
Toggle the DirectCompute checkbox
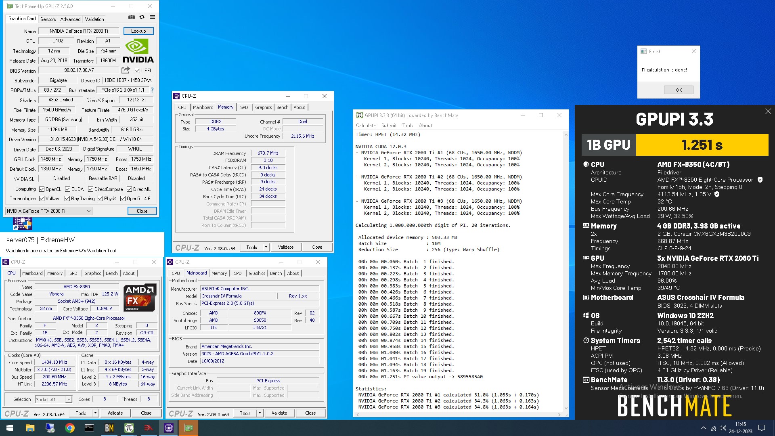tap(90, 189)
